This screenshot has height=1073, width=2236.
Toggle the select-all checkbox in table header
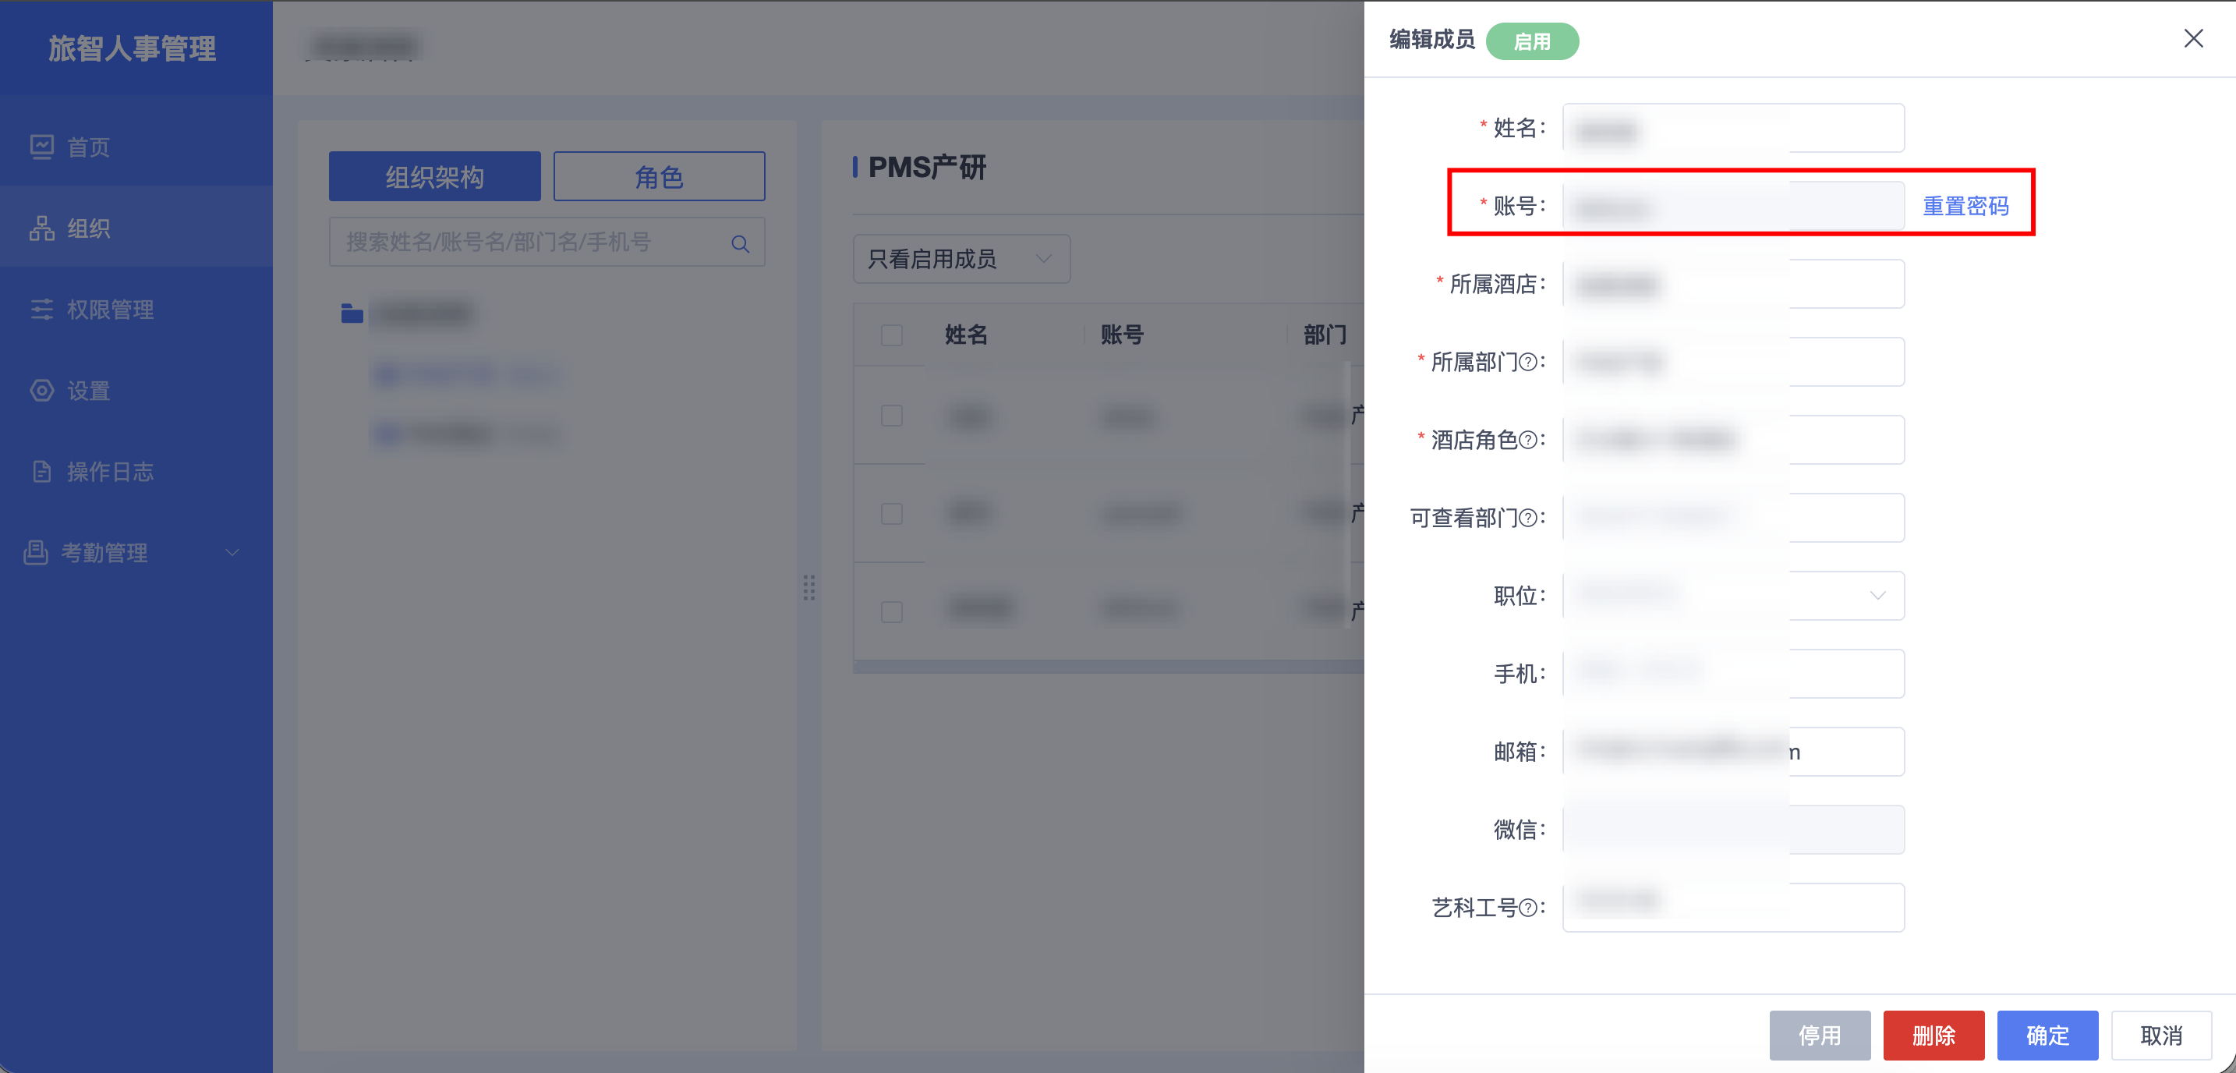pos(891,335)
